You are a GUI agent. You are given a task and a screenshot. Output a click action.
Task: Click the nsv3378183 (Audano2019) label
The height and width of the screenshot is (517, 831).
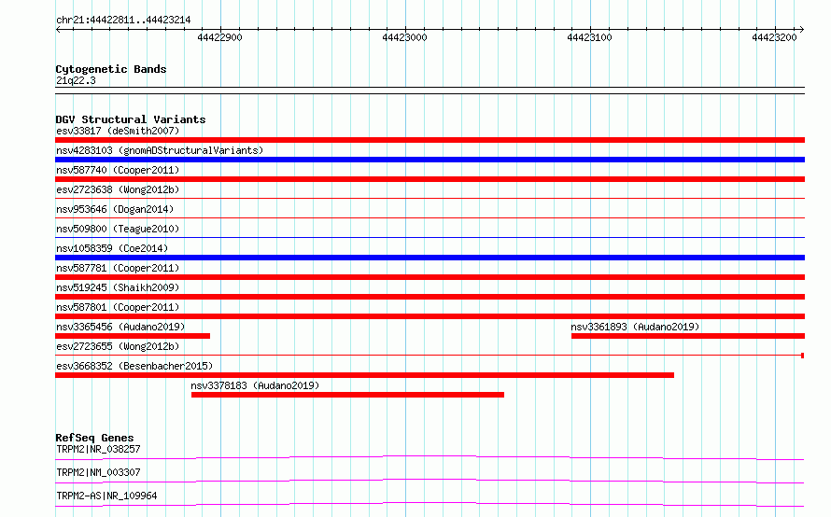[x=255, y=385]
